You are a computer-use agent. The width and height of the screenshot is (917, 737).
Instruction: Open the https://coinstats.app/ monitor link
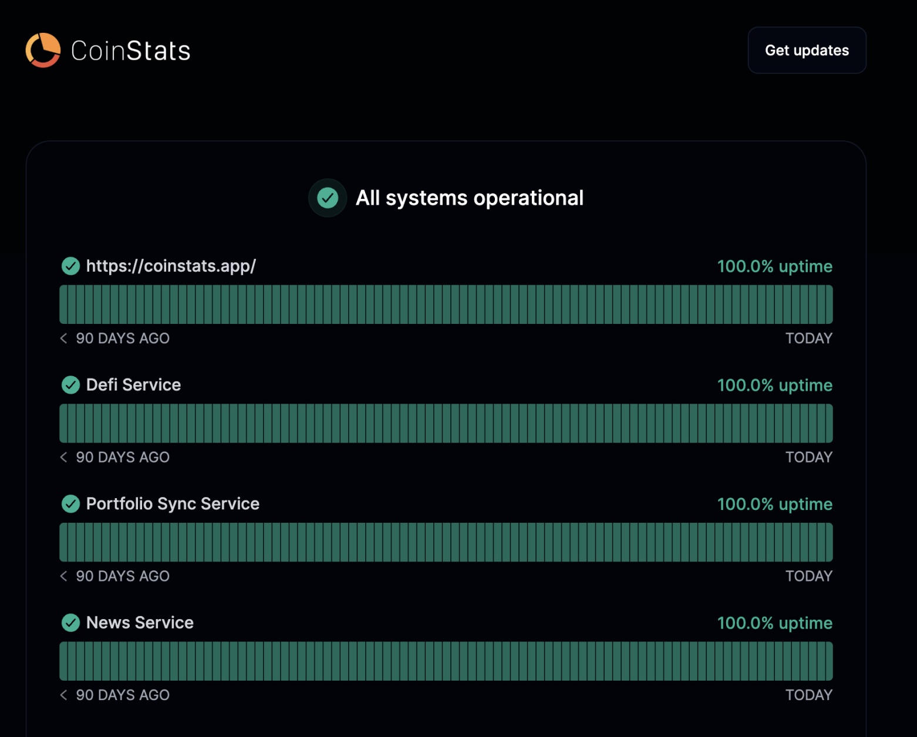coord(171,266)
